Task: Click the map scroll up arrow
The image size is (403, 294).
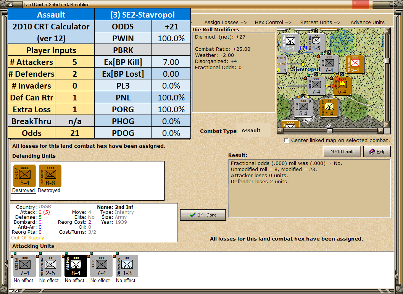Action: coord(387,31)
